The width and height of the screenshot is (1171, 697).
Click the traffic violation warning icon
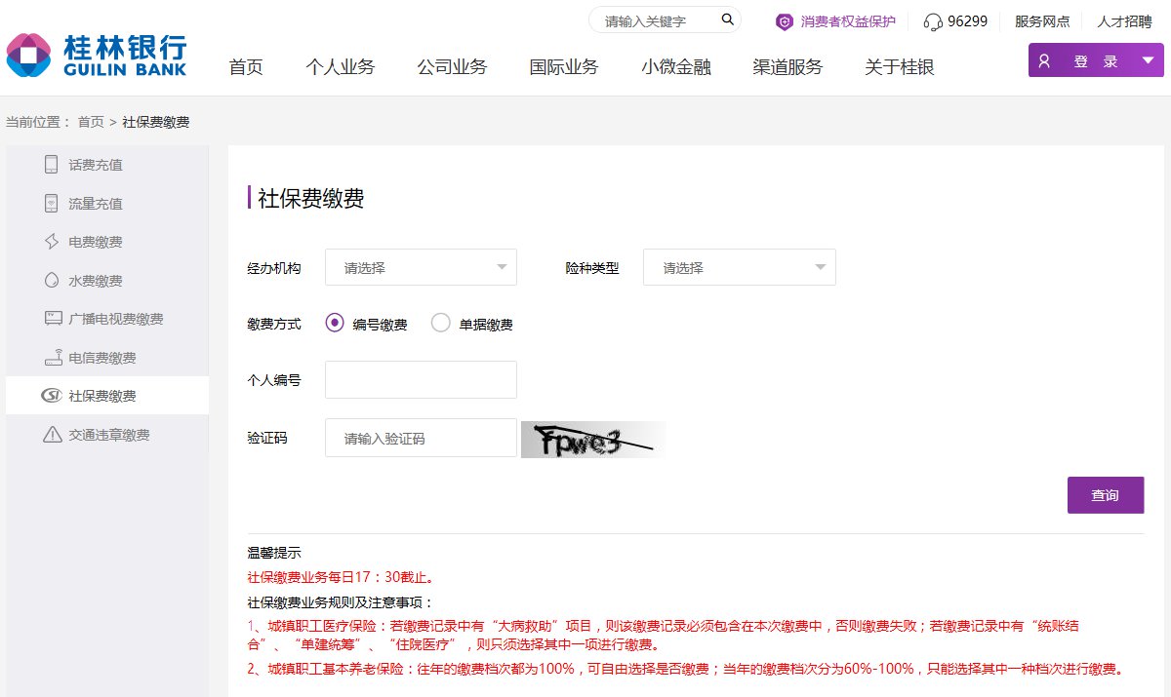click(x=53, y=435)
